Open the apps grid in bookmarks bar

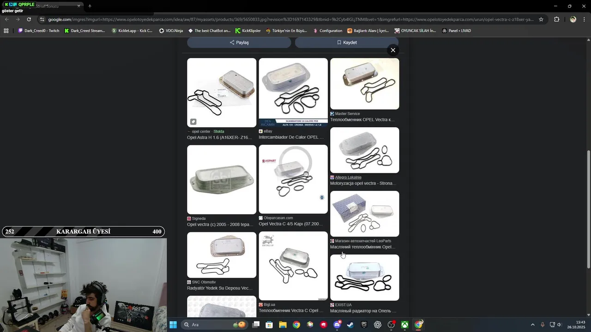[6, 31]
